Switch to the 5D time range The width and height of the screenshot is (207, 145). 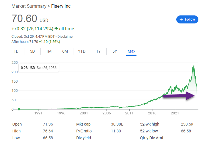coord(32,51)
